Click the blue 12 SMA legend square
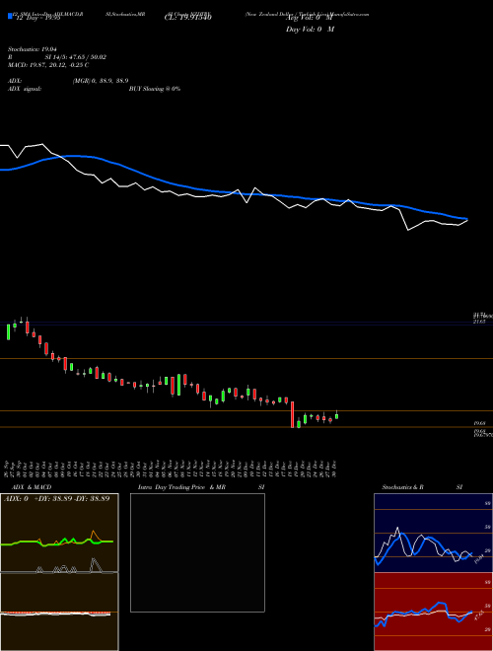The image size is (493, 651). point(10,16)
